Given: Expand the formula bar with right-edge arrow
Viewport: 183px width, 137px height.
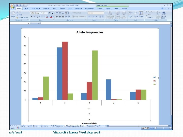Looking at the screenshot, I should 171,23.
